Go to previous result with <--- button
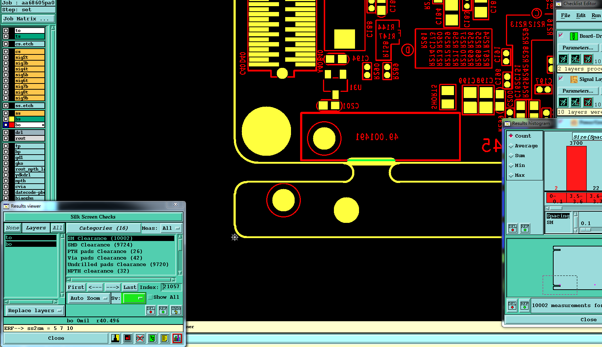The width and height of the screenshot is (602, 347). click(x=95, y=287)
